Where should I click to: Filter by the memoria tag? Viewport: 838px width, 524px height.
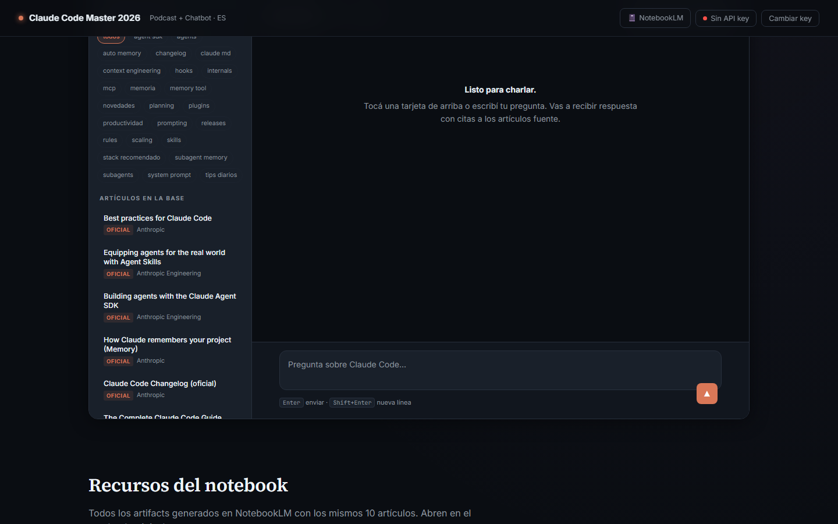143,88
